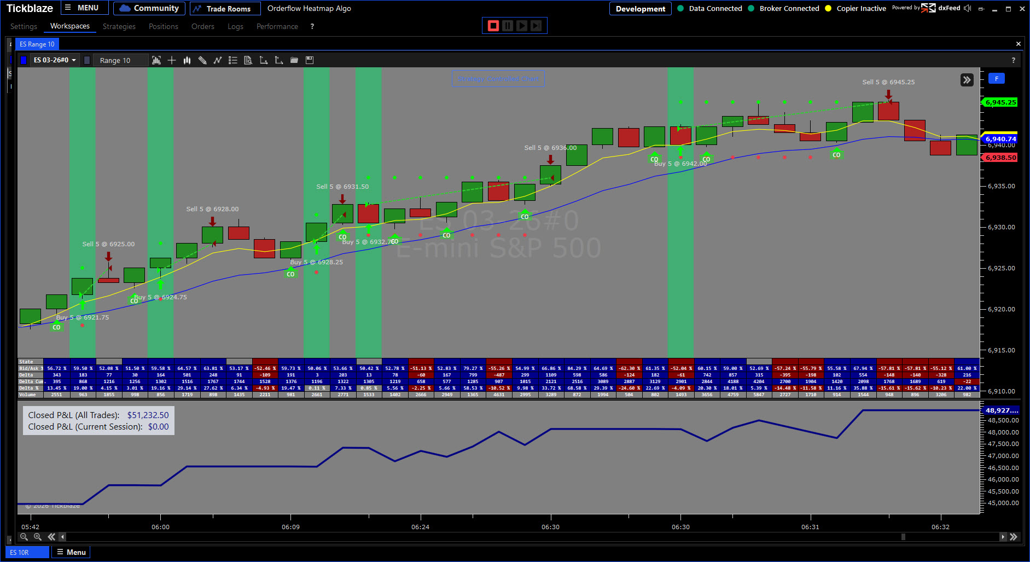Click the crosshair cursor tool in chart toolbar
Image resolution: width=1030 pixels, height=562 pixels.
pyautogui.click(x=172, y=60)
